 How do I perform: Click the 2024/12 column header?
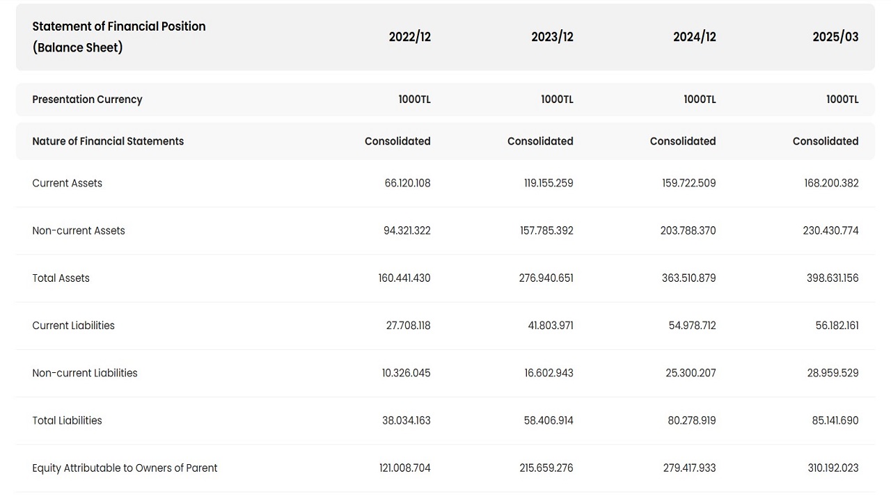click(x=694, y=37)
